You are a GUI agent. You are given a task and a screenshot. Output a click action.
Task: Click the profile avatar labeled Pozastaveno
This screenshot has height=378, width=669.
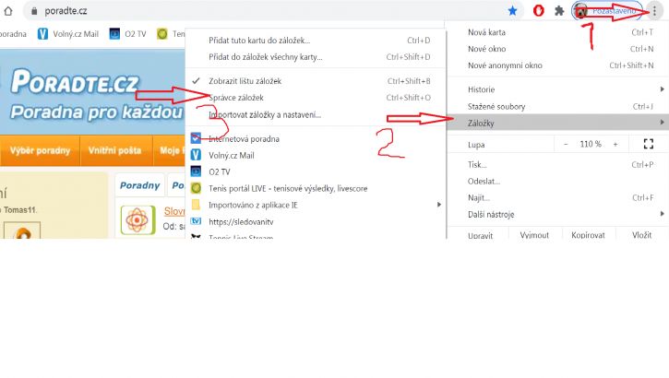pyautogui.click(x=606, y=11)
